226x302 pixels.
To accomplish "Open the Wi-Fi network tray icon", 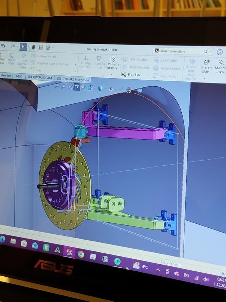I will click(x=196, y=278).
